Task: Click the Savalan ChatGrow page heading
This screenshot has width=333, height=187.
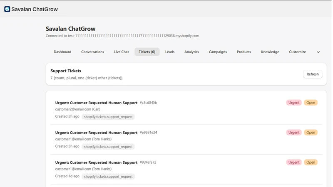Action: (70, 29)
